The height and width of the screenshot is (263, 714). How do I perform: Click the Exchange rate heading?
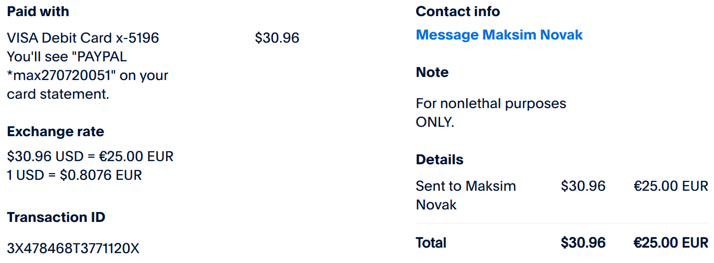tap(55, 131)
